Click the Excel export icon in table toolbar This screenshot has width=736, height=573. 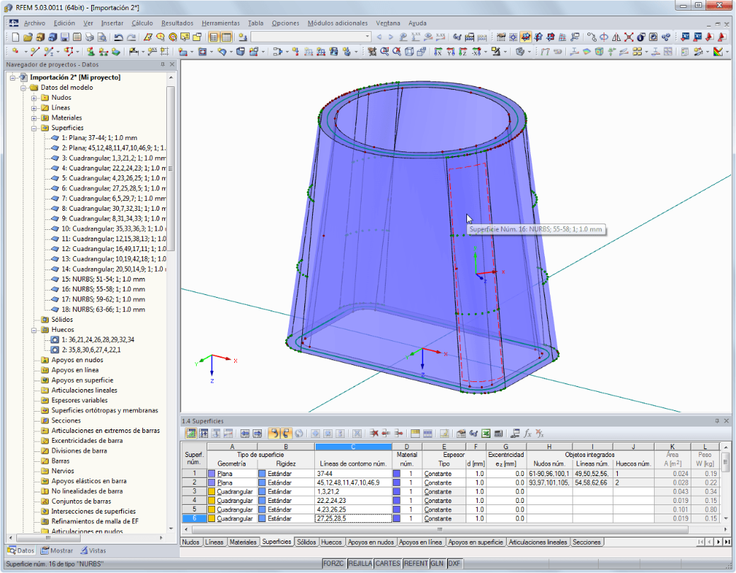485,434
